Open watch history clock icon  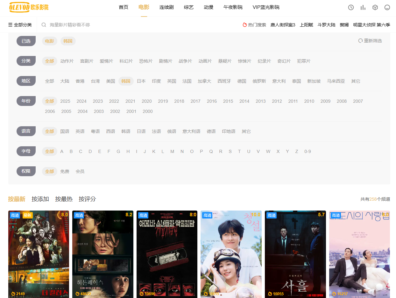tap(351, 7)
